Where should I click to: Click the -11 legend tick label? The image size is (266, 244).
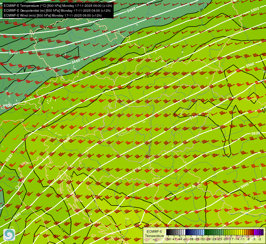point(242,239)
